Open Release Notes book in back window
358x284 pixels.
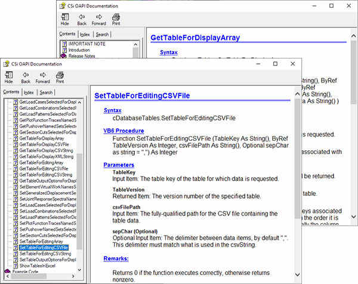(x=82, y=56)
